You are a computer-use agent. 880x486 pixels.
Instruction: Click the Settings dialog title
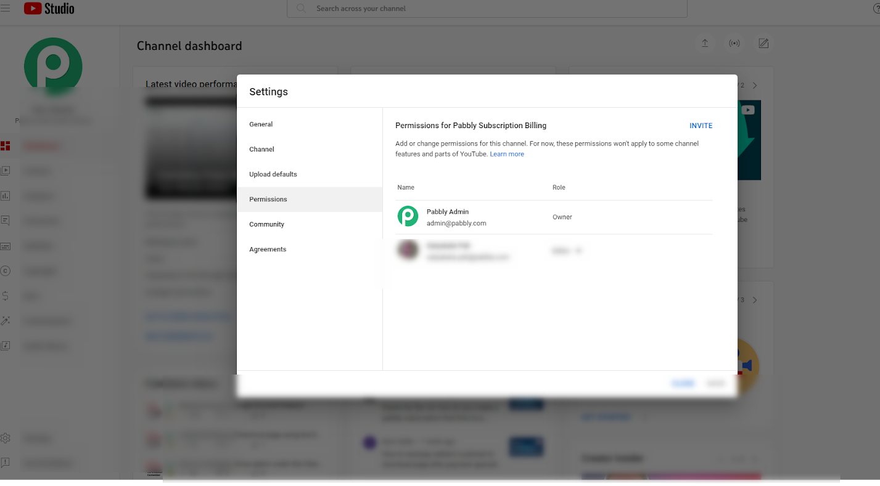pos(268,92)
